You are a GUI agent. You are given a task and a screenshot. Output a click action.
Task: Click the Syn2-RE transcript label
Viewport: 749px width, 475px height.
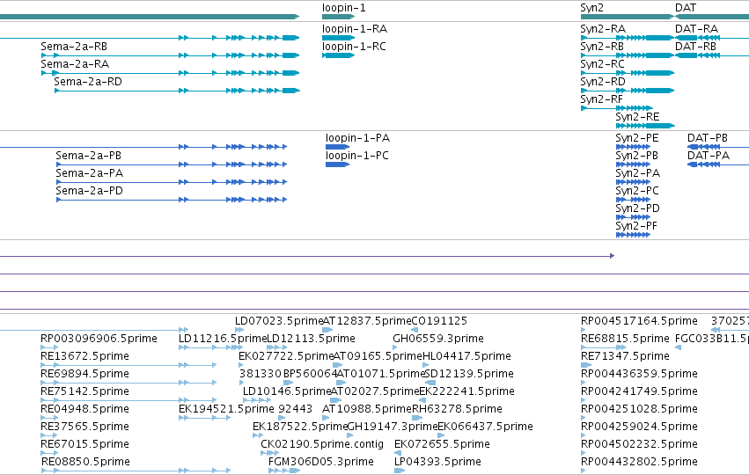click(x=637, y=117)
